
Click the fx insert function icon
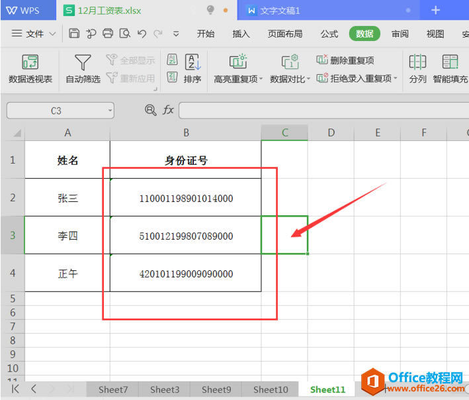pos(169,110)
